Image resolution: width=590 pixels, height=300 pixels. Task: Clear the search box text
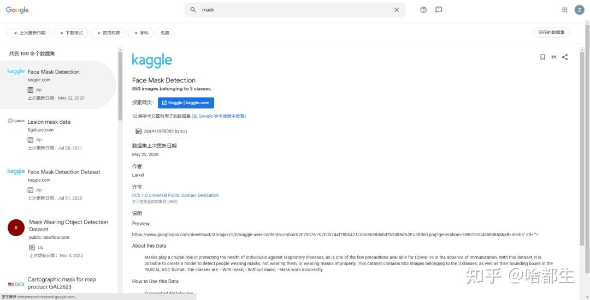tap(397, 10)
